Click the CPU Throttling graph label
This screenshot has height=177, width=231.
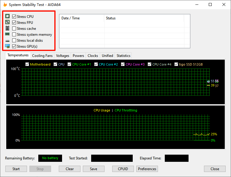126,110
